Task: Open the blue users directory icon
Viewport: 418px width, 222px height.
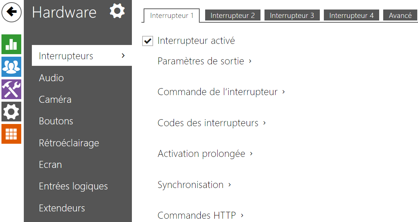Action: click(11, 67)
